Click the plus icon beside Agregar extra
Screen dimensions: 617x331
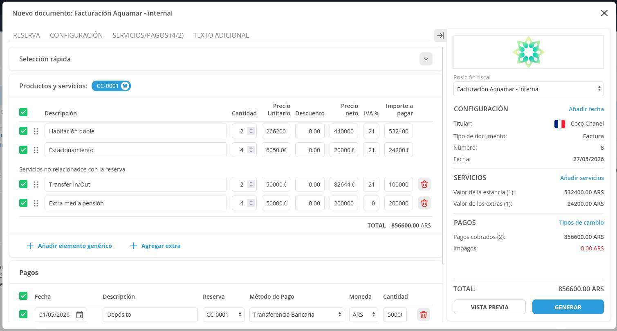[x=133, y=246]
